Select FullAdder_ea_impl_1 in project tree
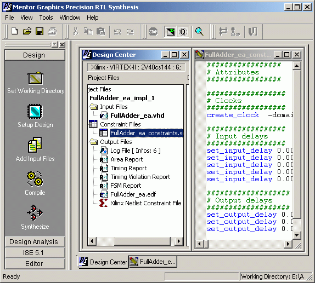Screen dimensions: 315x283 coord(122,98)
